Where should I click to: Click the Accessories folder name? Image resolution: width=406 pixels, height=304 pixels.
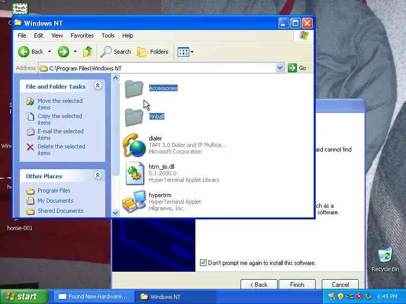click(x=163, y=88)
